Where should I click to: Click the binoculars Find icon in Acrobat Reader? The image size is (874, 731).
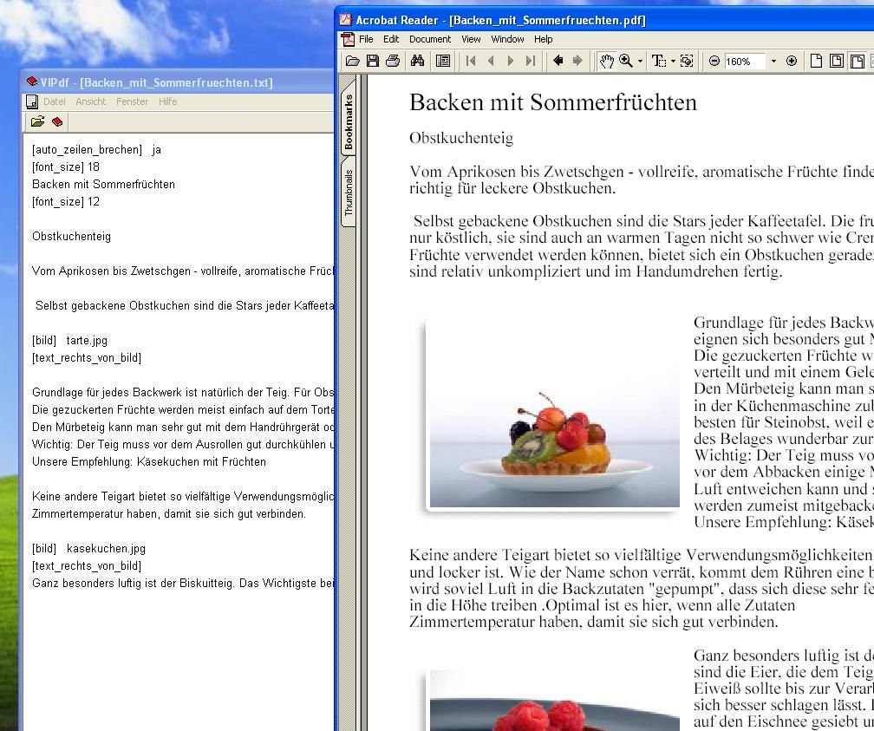click(418, 61)
